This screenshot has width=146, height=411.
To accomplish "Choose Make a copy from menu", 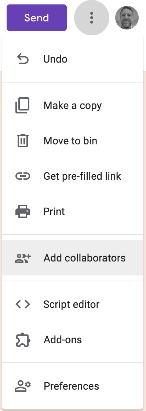I will pyautogui.click(x=73, y=106).
